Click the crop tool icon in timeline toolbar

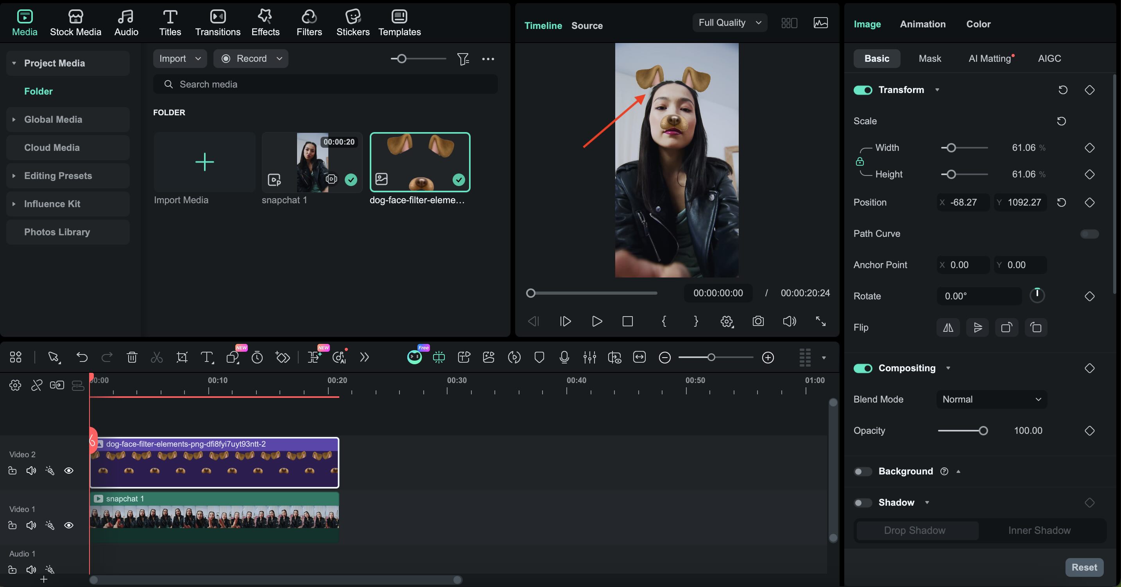182,357
